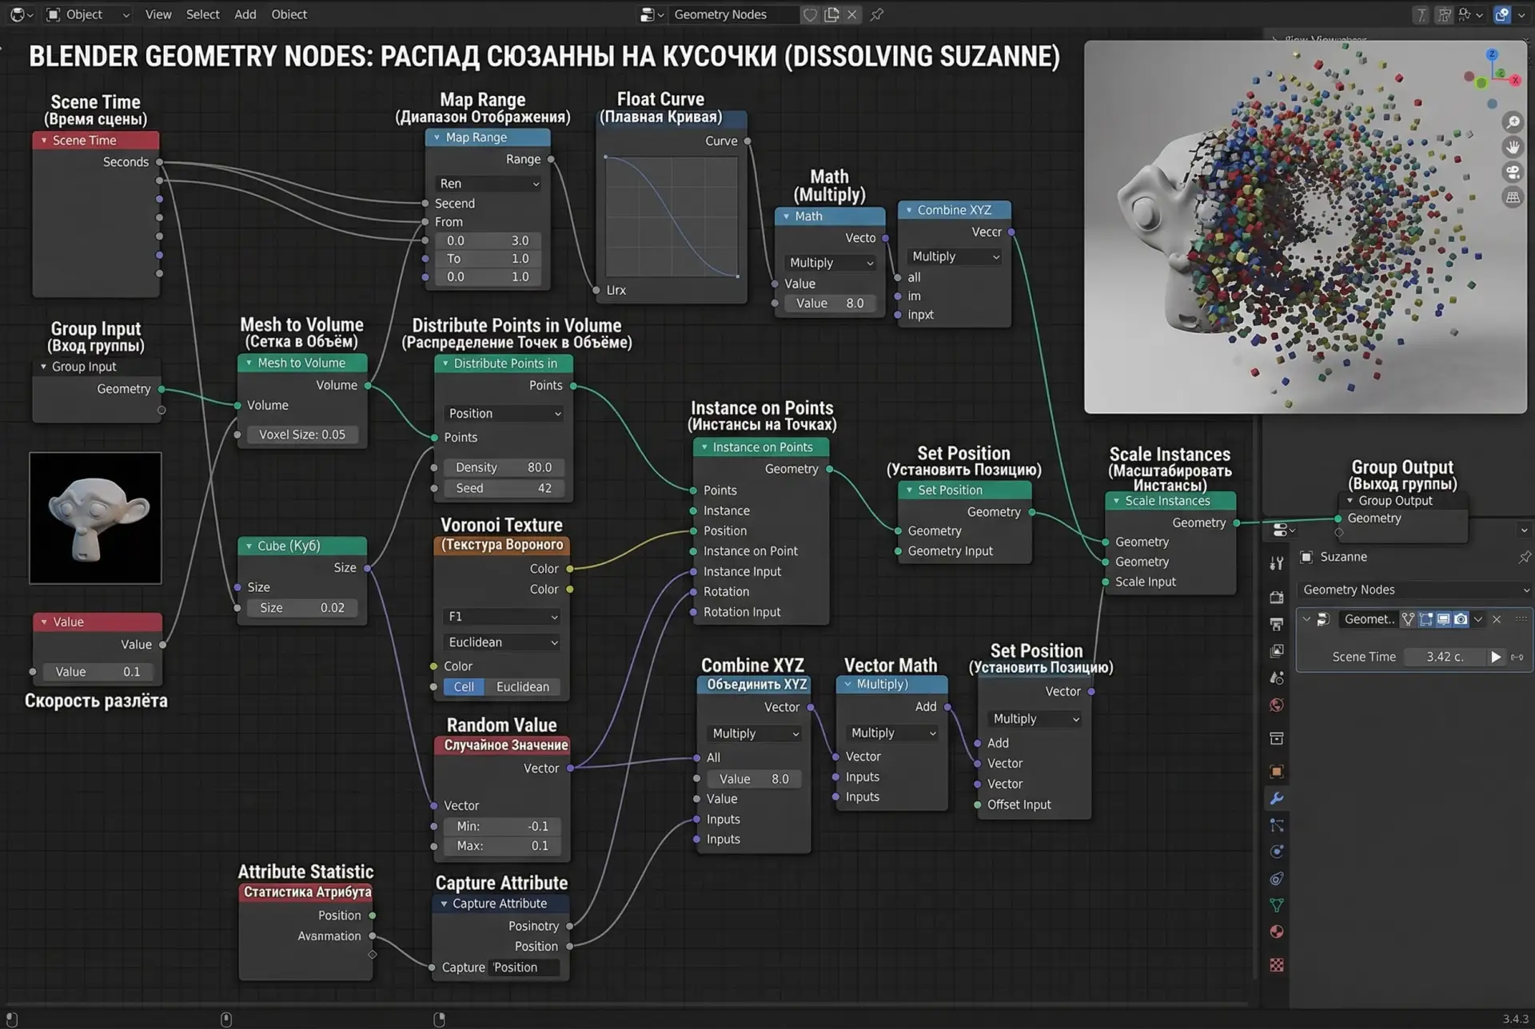Click the Z axis on viewport gizmo
This screenshot has height=1029, width=1535.
tap(1492, 54)
